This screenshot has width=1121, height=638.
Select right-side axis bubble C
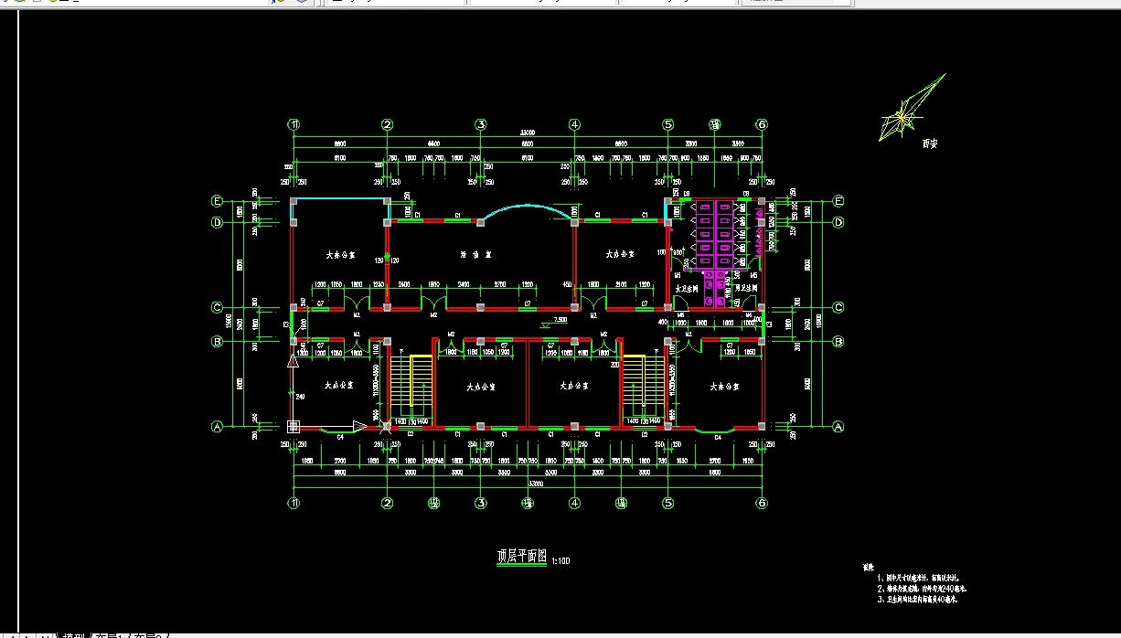coord(838,308)
